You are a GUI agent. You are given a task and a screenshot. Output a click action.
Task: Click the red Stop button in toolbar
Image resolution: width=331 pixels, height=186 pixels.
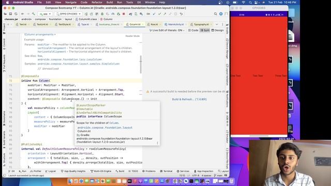point(124,14)
